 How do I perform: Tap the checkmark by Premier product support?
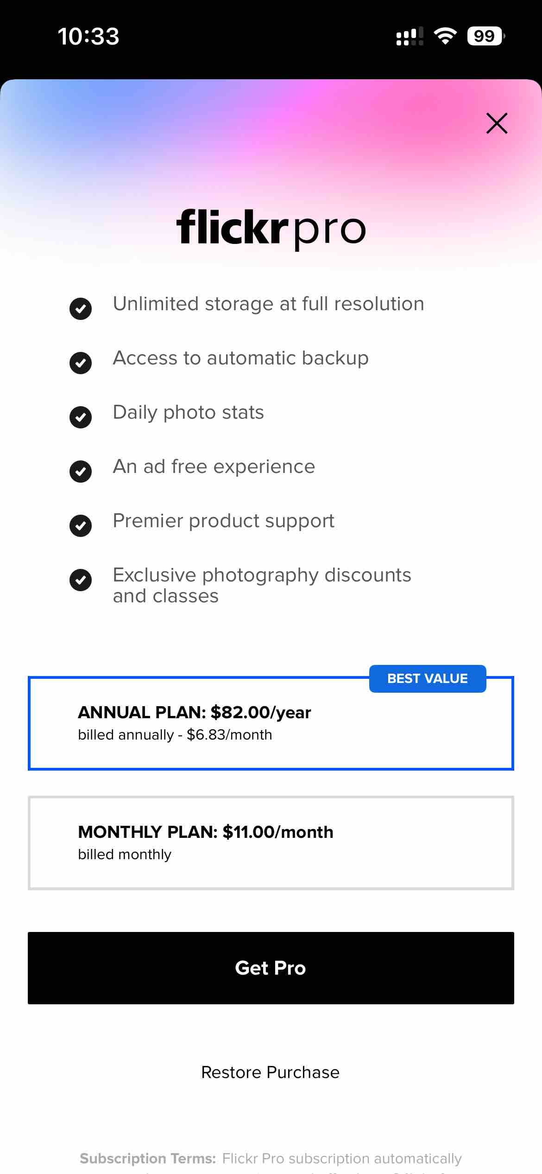pos(81,525)
